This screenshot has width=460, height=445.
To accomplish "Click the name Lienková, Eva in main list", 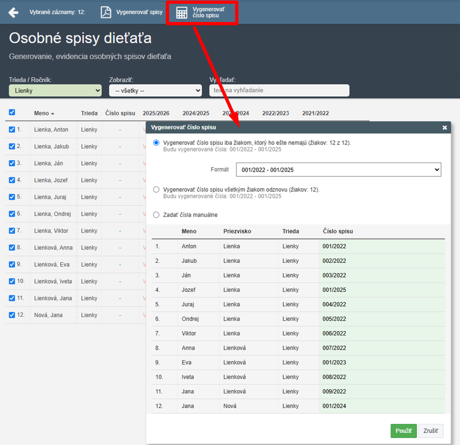I will point(52,265).
